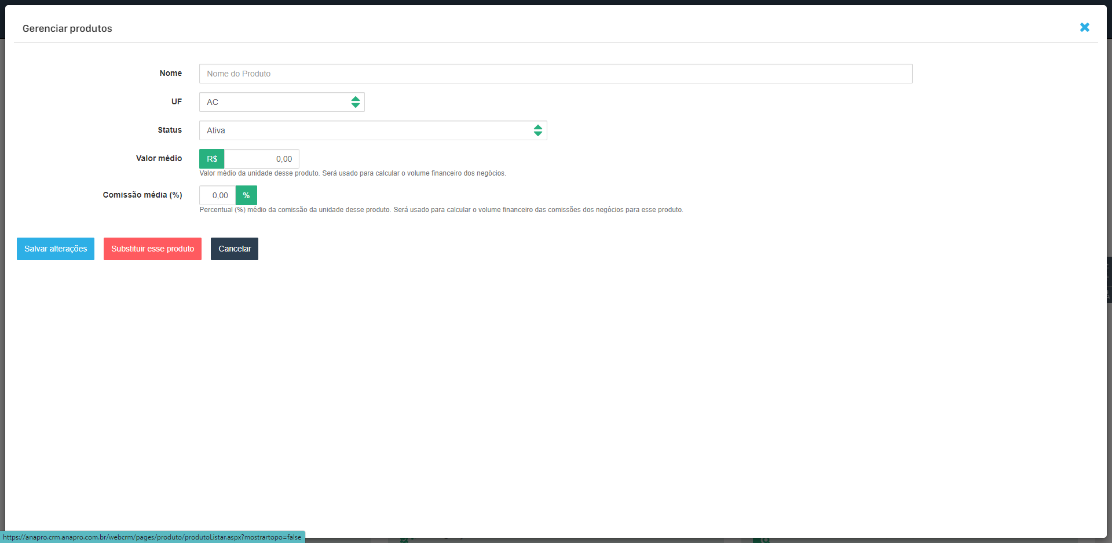The height and width of the screenshot is (543, 1112).
Task: Expand the Status dropdown showing Ativa
Action: click(x=372, y=130)
